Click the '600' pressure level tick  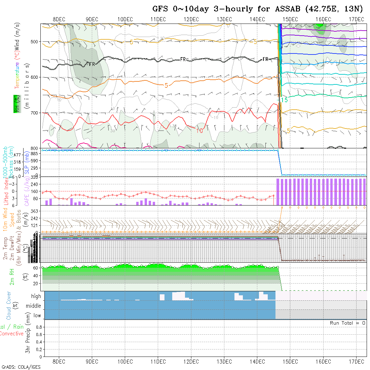(x=34, y=77)
